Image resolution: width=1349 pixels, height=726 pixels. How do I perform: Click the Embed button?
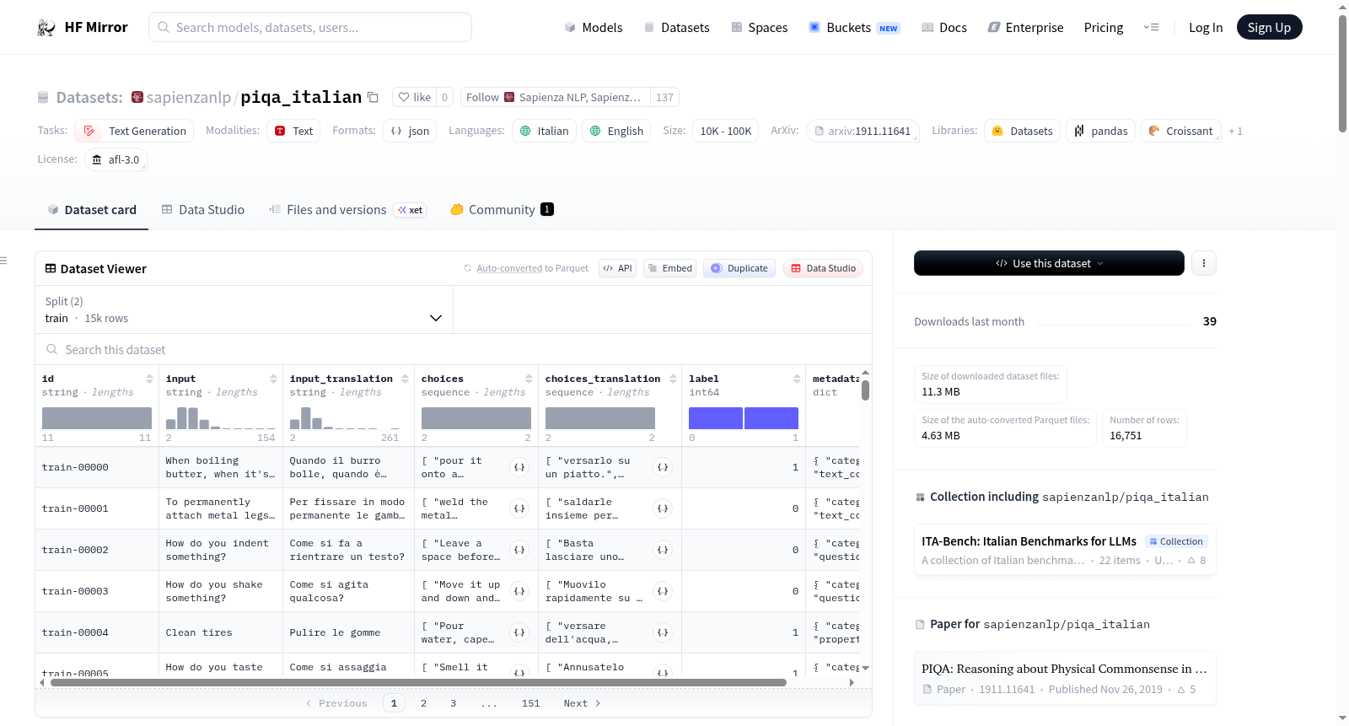pyautogui.click(x=670, y=268)
